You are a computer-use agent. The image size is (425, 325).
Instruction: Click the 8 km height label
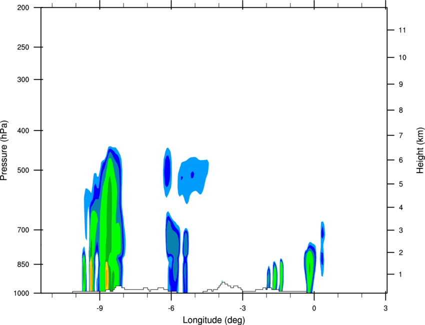[x=401, y=110]
